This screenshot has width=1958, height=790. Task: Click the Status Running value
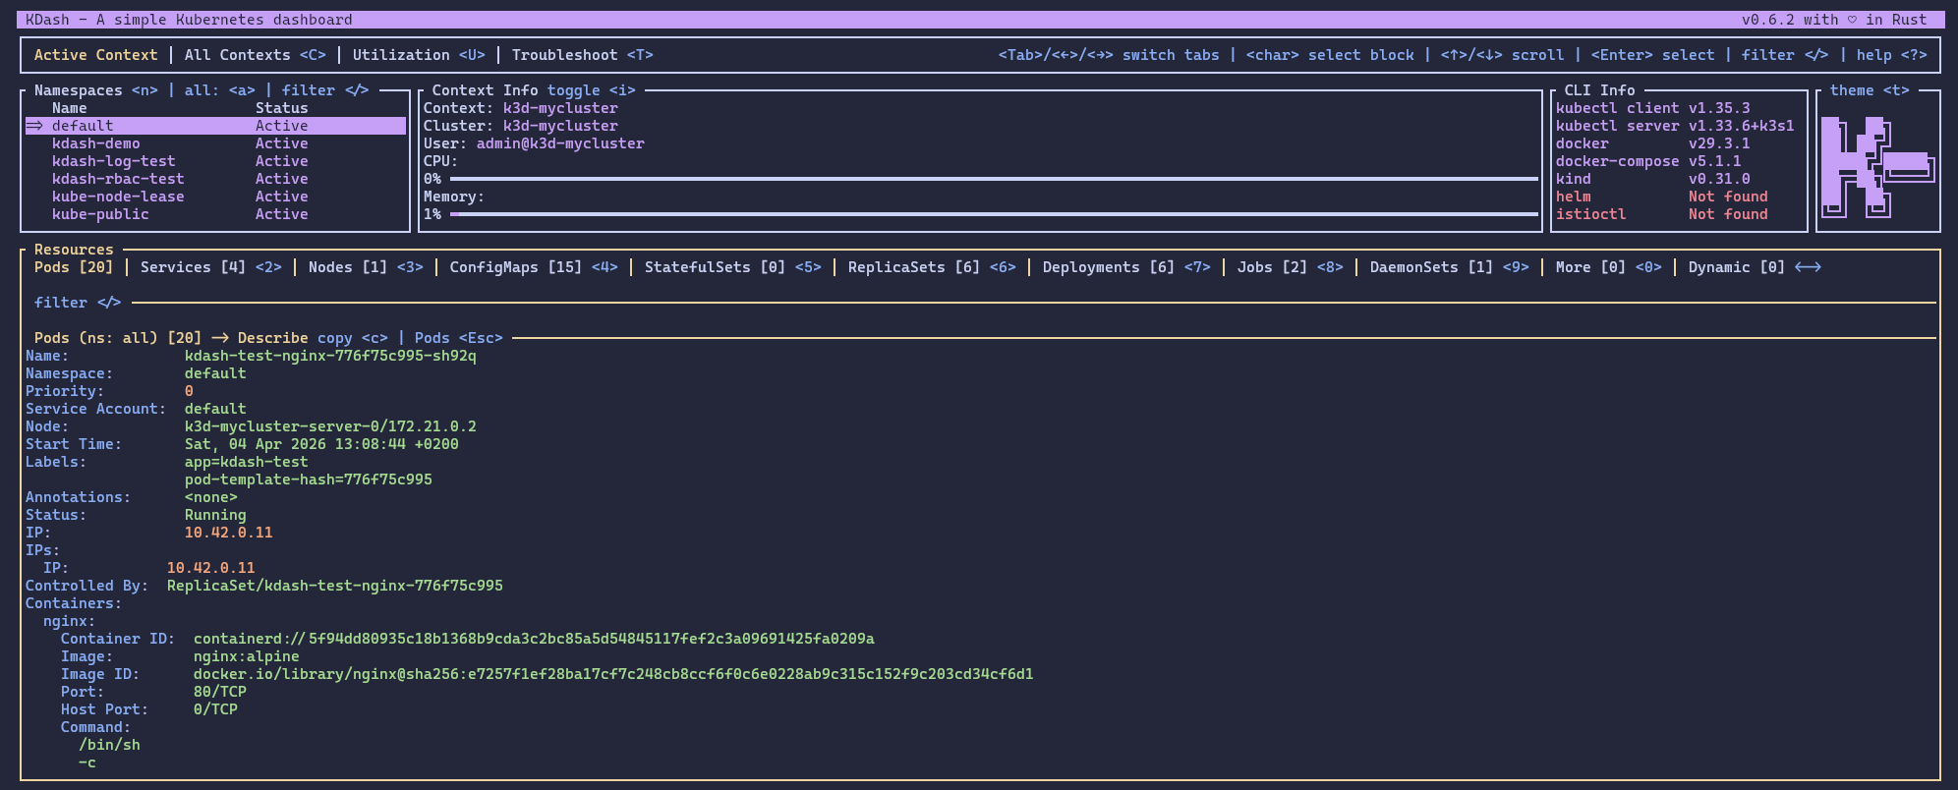(x=215, y=515)
